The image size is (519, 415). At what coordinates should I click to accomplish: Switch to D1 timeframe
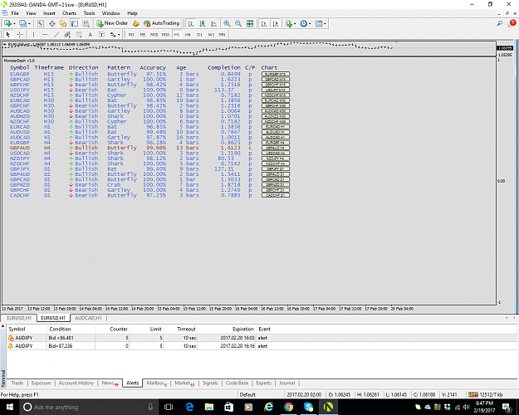[199, 34]
